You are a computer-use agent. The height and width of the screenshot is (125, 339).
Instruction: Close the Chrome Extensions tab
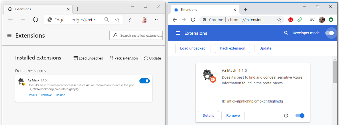click(235, 10)
